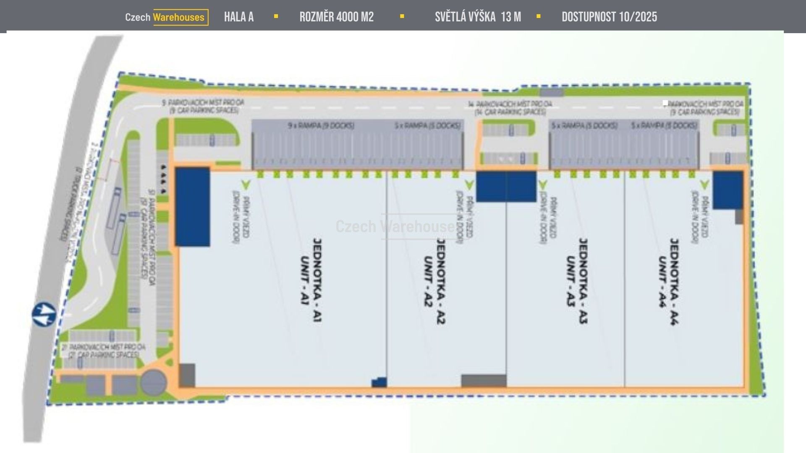Click the green drive-in arrow in Unit A4
The image size is (806, 453).
704,185
